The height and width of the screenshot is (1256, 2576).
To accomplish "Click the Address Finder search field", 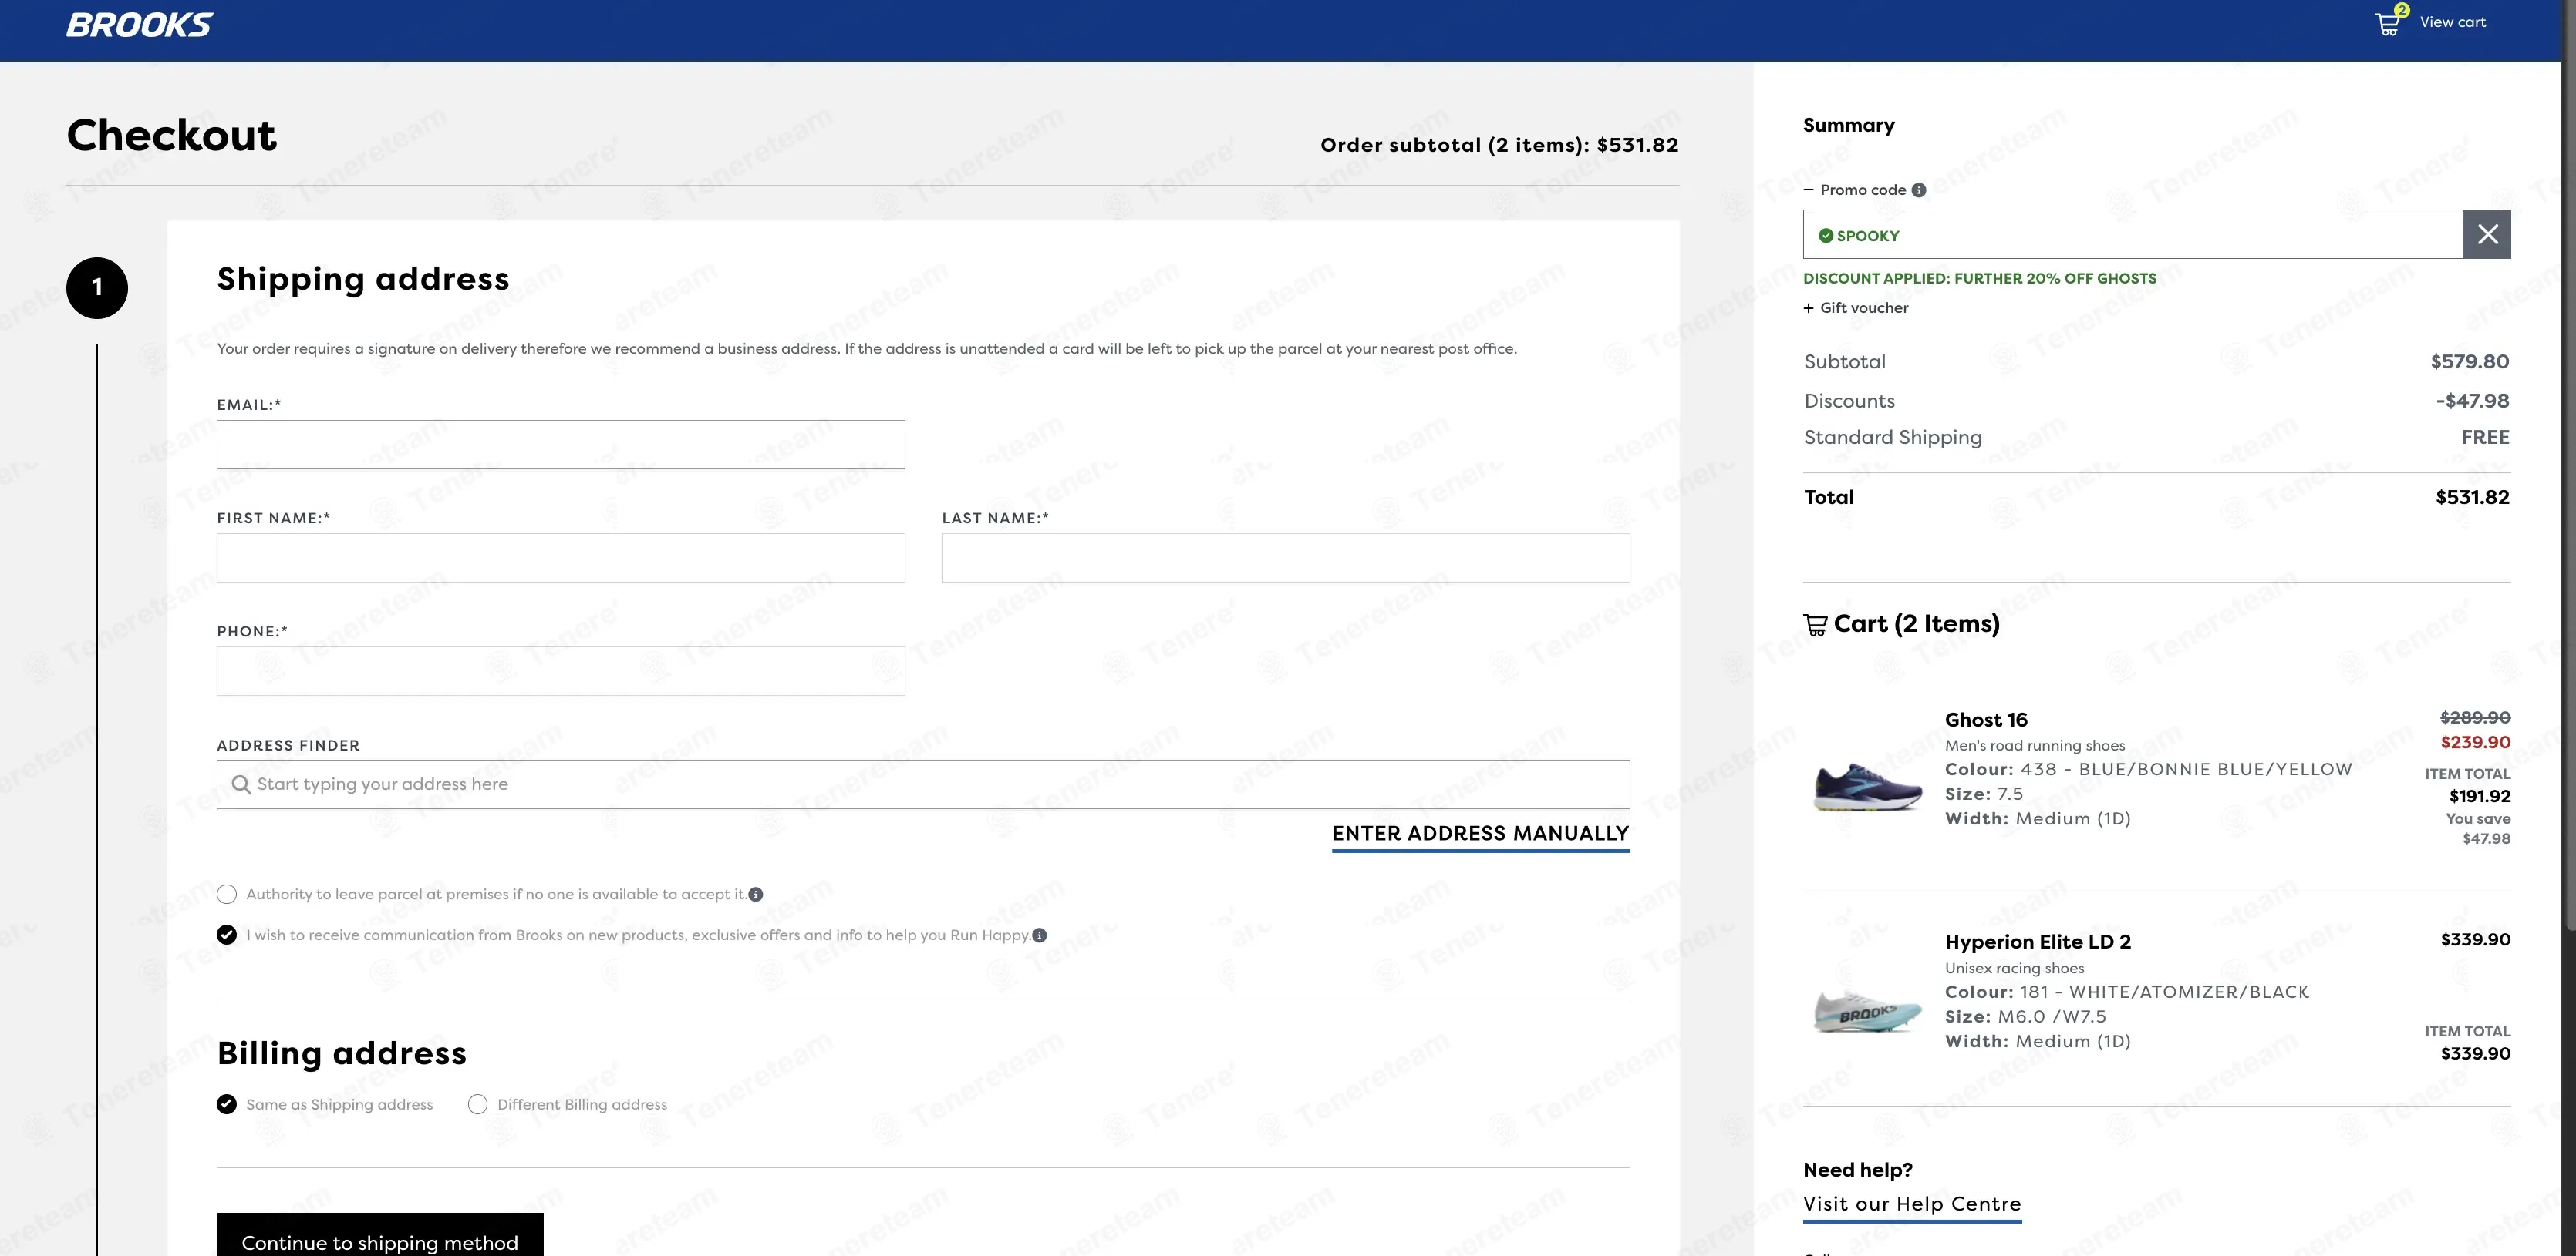I will 922,784.
